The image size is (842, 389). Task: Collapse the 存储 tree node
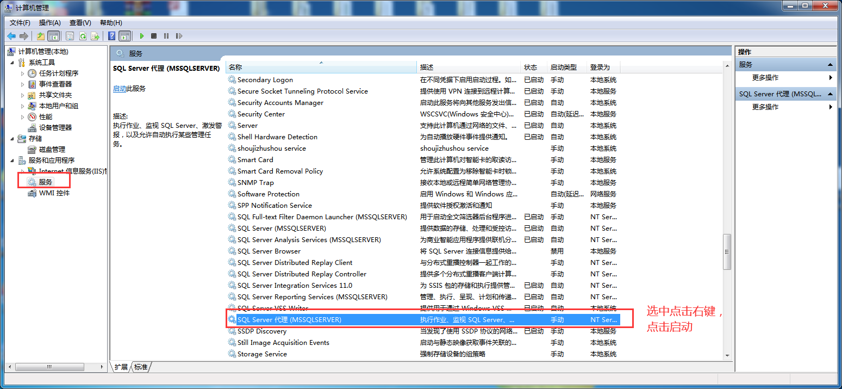pyautogui.click(x=13, y=138)
